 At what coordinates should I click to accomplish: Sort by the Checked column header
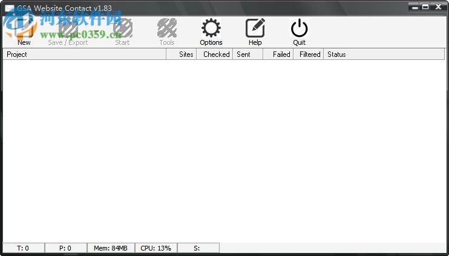point(215,54)
